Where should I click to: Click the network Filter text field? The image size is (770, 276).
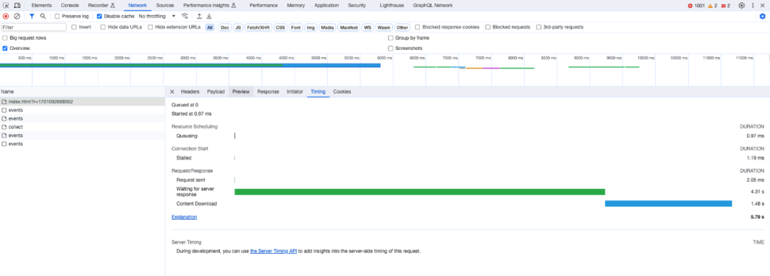pos(34,28)
